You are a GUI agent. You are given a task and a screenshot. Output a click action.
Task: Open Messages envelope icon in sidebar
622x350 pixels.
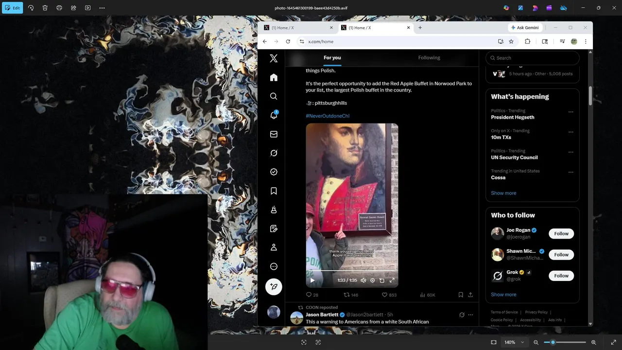tap(274, 134)
